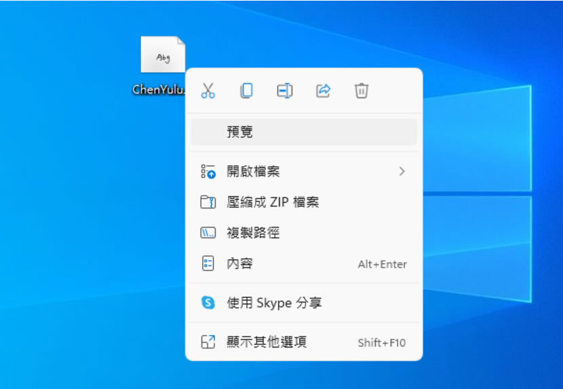Open 內容 properties entry

[x=304, y=264]
